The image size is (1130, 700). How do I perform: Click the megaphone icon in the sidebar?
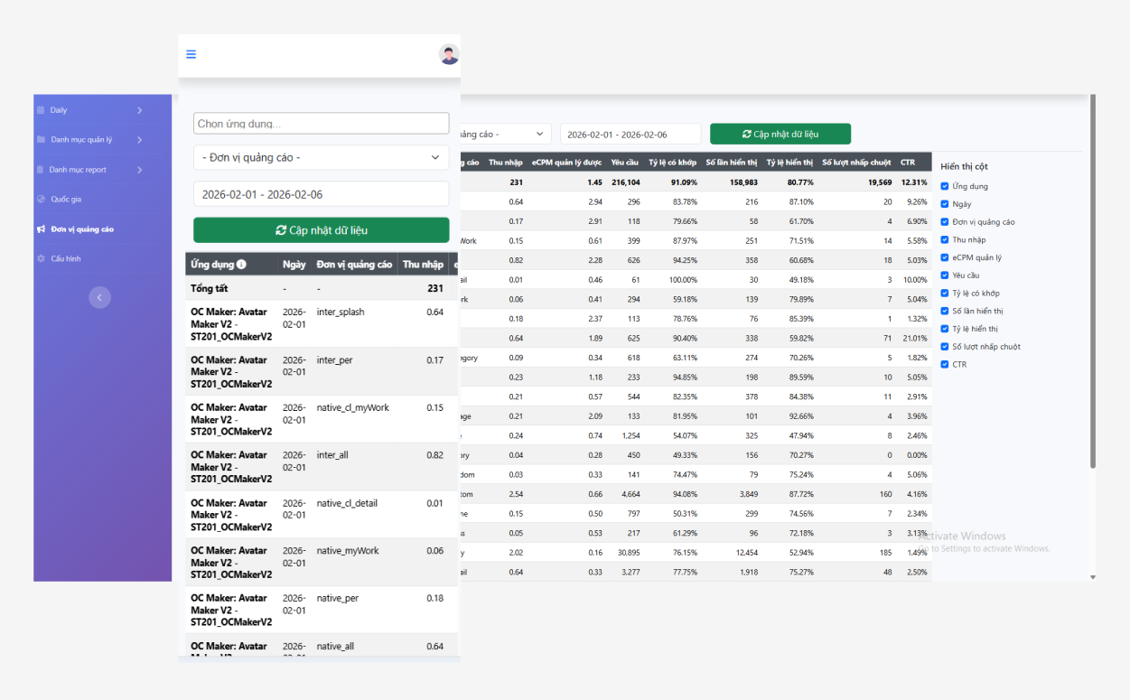pos(41,229)
